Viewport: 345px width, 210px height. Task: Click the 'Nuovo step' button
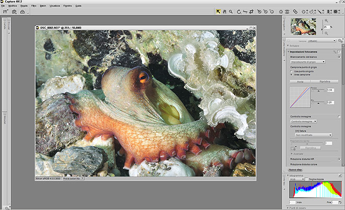(x=295, y=170)
